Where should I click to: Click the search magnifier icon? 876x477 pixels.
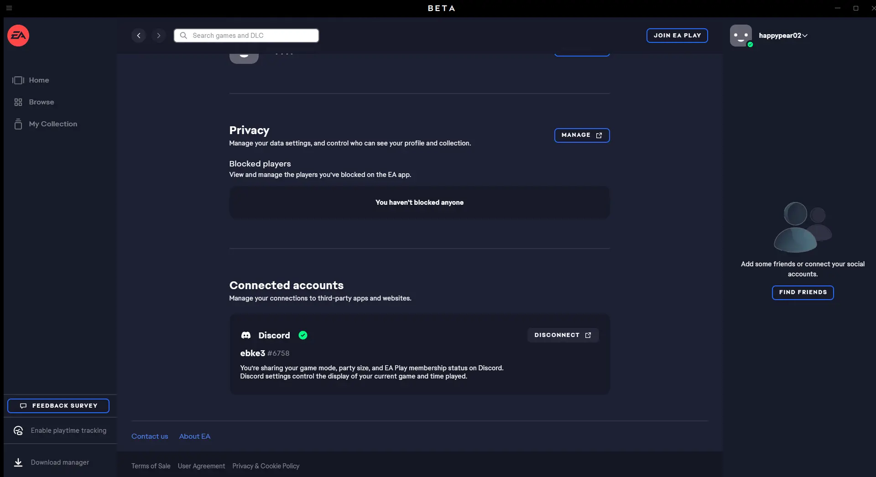[x=183, y=36]
